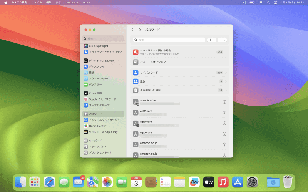Show info for acronis.com entry
Image resolution: width=308 pixels, height=192 pixels.
click(224, 102)
